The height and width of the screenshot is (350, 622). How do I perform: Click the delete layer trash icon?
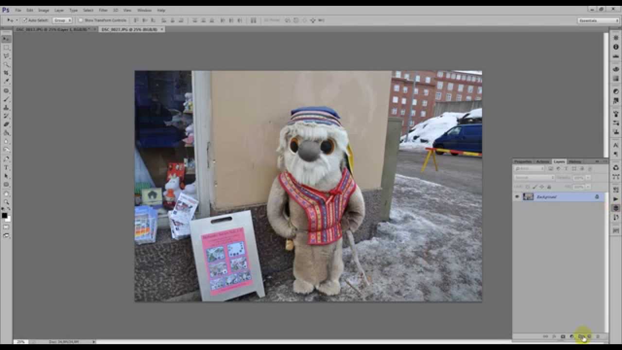(x=598, y=336)
